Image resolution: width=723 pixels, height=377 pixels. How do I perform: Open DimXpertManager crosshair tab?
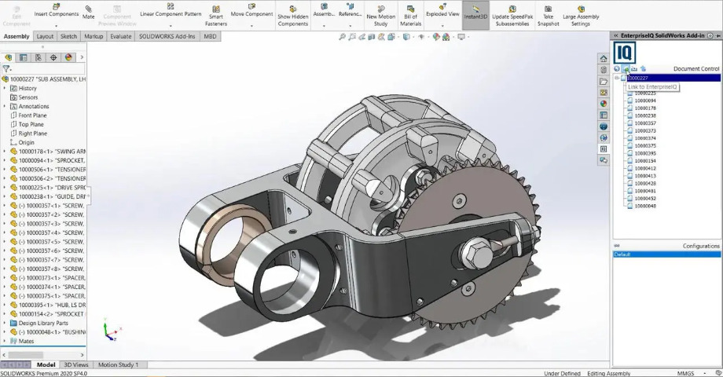point(53,57)
